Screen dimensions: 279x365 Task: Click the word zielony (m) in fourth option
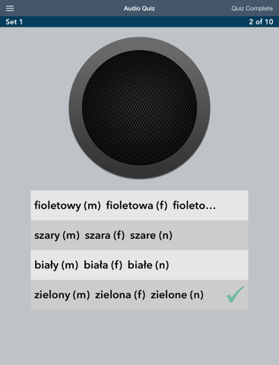(62, 295)
